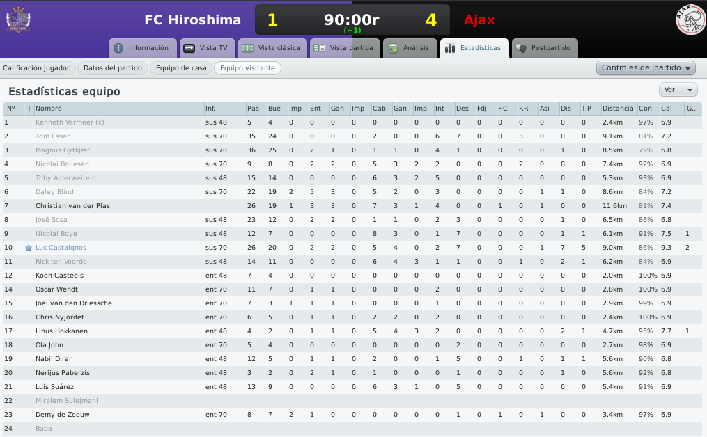Sort table by the Cal column
This screenshot has width=707, height=437.
[667, 109]
